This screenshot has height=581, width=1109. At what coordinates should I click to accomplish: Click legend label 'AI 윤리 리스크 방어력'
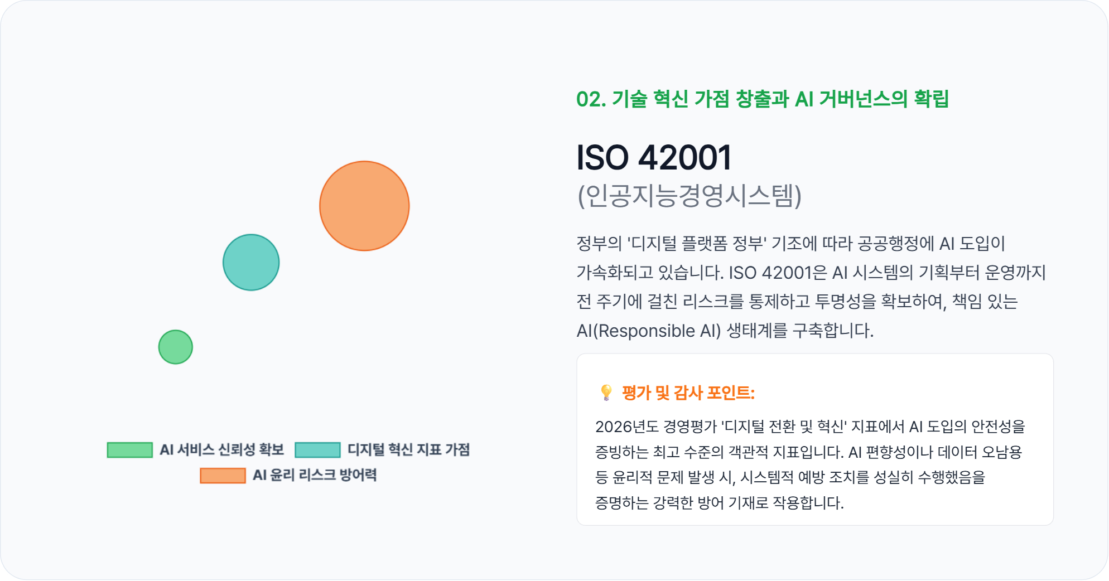coord(315,476)
